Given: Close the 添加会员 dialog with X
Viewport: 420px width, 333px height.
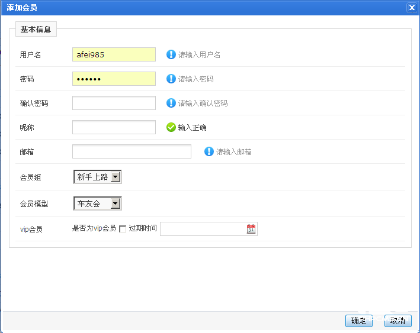Looking at the screenshot, I should (412, 8).
